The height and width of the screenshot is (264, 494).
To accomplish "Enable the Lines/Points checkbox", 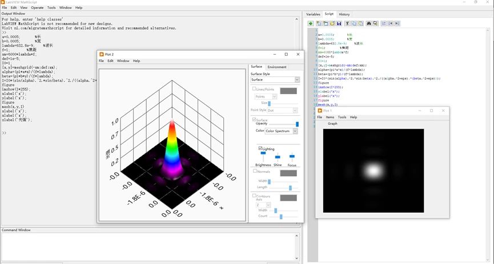I will [x=255, y=89].
